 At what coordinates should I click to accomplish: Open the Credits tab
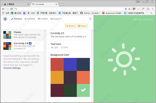pos(43,19)
